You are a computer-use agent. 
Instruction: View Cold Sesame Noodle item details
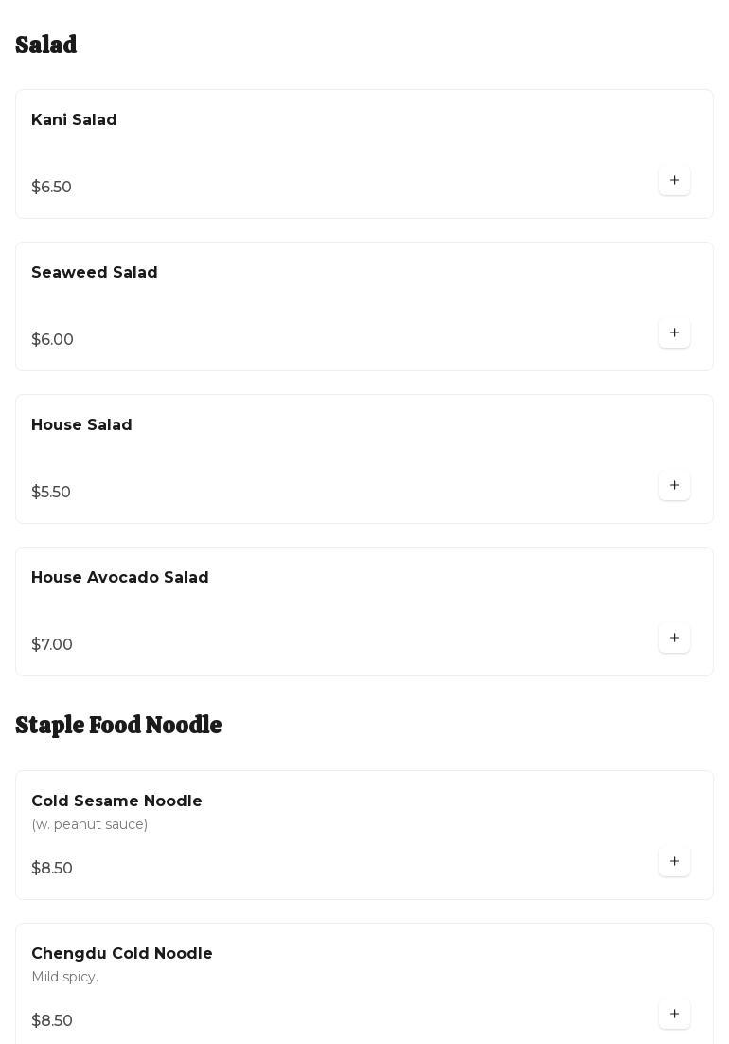pyautogui.click(x=116, y=801)
